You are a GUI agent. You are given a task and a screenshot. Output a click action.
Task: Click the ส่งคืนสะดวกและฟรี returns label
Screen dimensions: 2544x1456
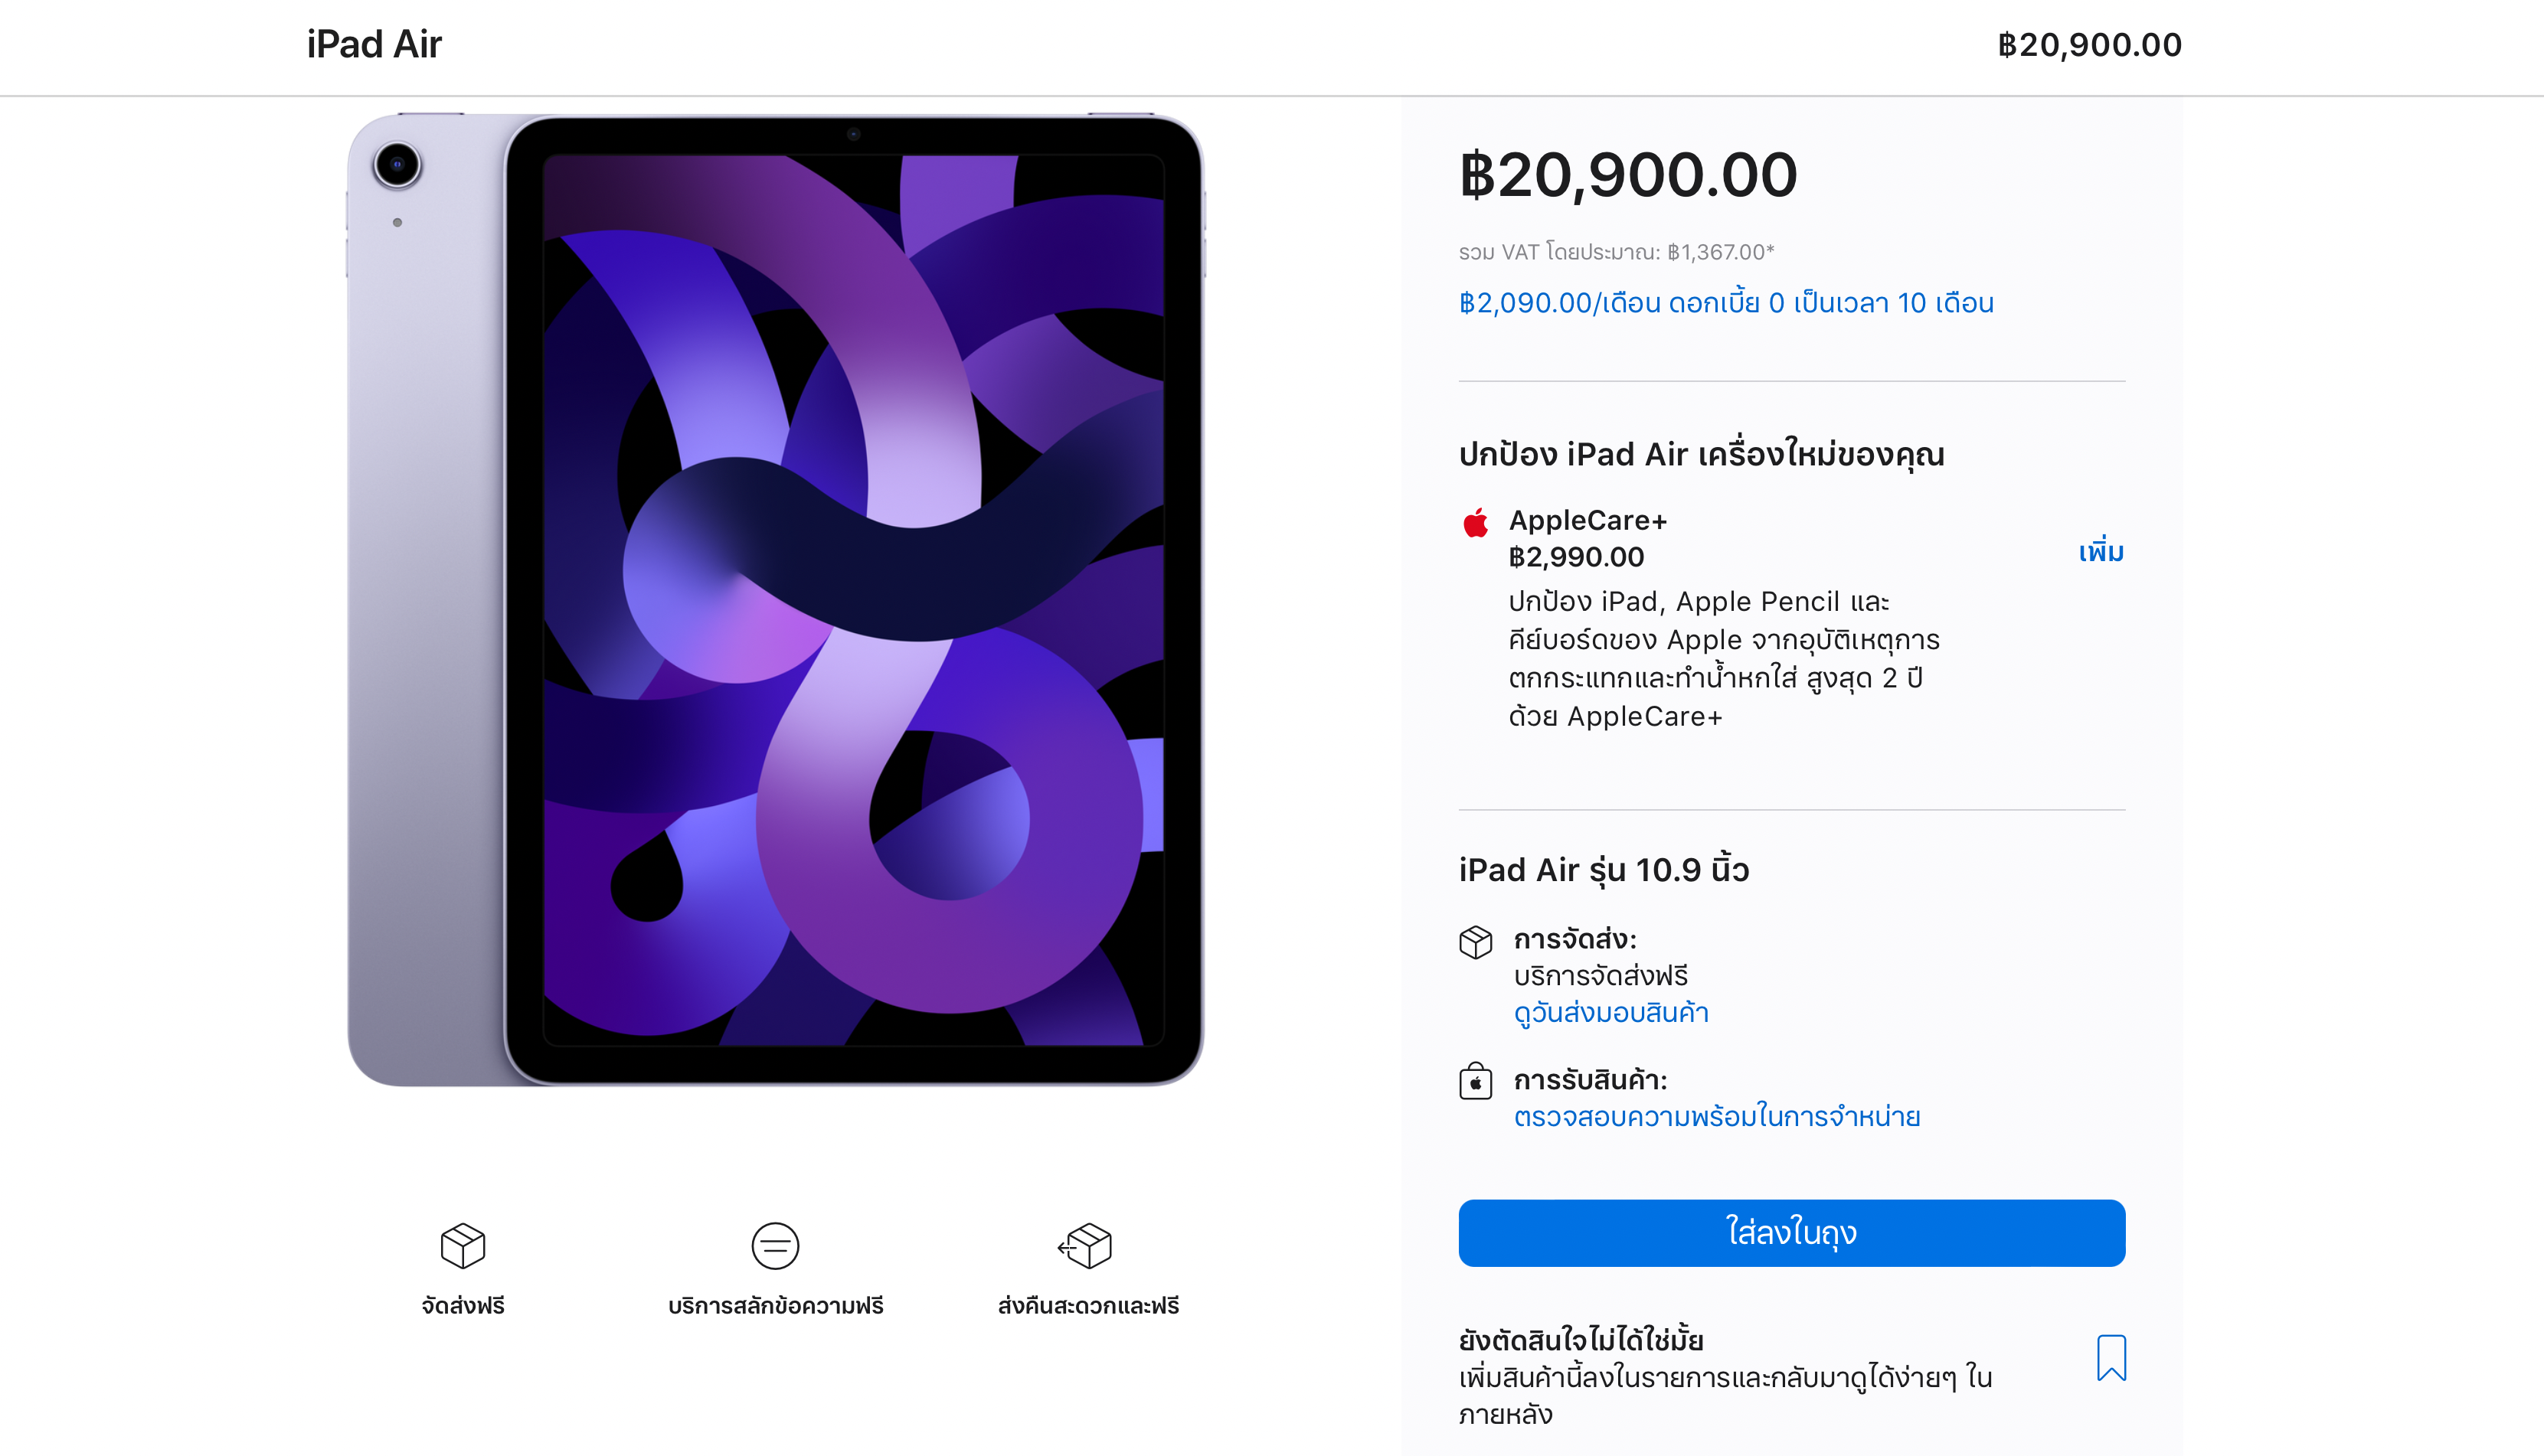pos(1088,1305)
